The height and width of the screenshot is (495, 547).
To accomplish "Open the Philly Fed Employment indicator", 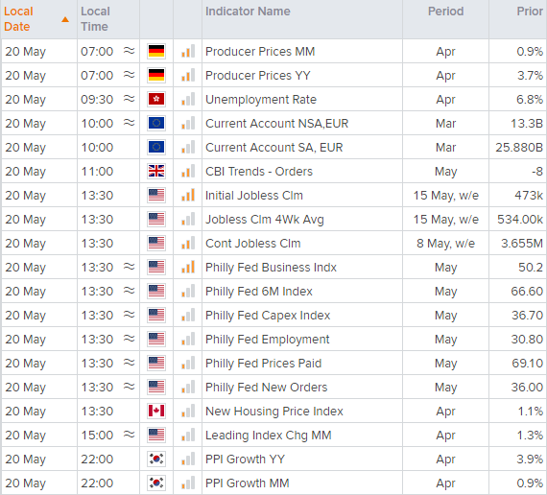I will pos(267,340).
